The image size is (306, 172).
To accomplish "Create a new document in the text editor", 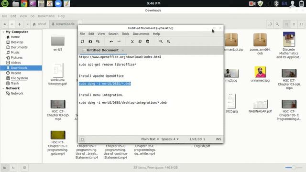I will [x=83, y=42].
